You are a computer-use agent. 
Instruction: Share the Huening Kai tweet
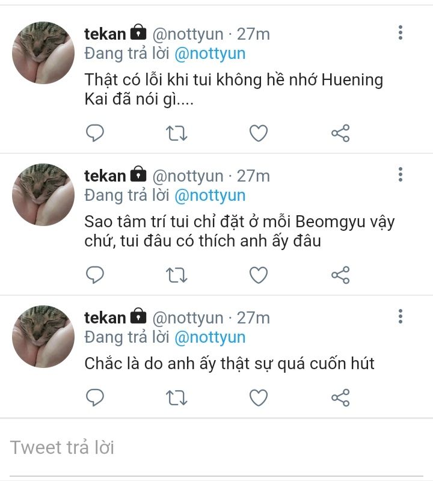tap(340, 133)
